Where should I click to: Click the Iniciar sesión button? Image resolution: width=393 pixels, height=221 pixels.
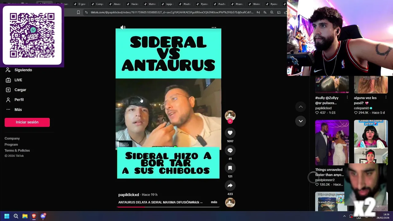click(27, 122)
